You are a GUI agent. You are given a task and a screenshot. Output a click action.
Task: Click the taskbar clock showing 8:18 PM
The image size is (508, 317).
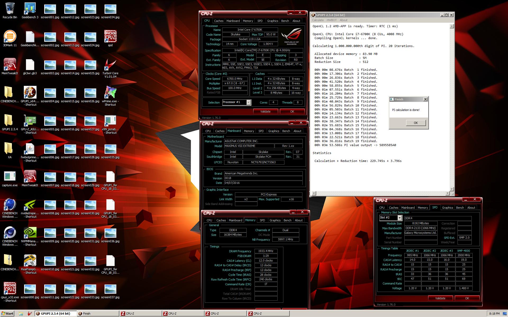tap(494, 314)
